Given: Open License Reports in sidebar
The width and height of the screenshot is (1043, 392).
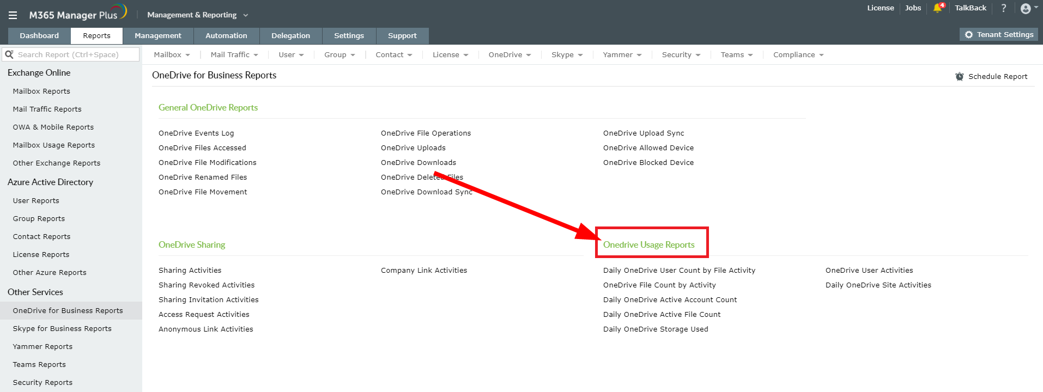Looking at the screenshot, I should coord(41,255).
